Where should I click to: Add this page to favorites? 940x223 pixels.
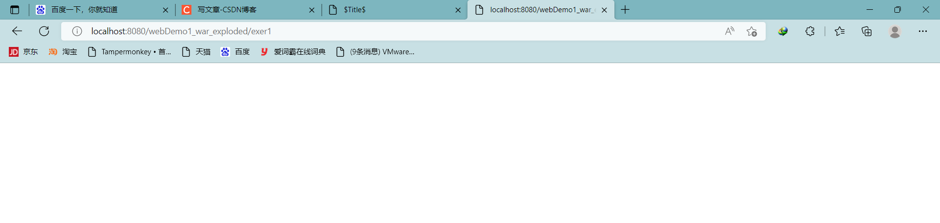[752, 31]
